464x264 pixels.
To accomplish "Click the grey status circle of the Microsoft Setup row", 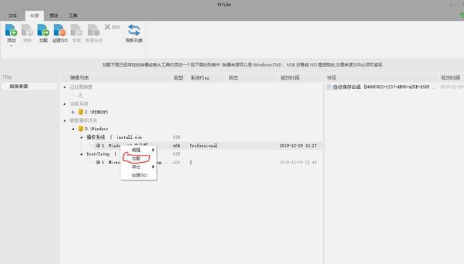I will (x=98, y=162).
